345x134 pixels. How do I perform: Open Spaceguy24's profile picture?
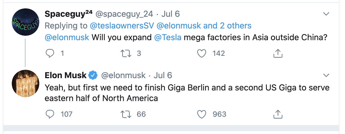26,22
